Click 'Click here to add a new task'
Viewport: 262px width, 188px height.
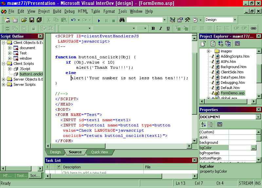(x=84, y=173)
